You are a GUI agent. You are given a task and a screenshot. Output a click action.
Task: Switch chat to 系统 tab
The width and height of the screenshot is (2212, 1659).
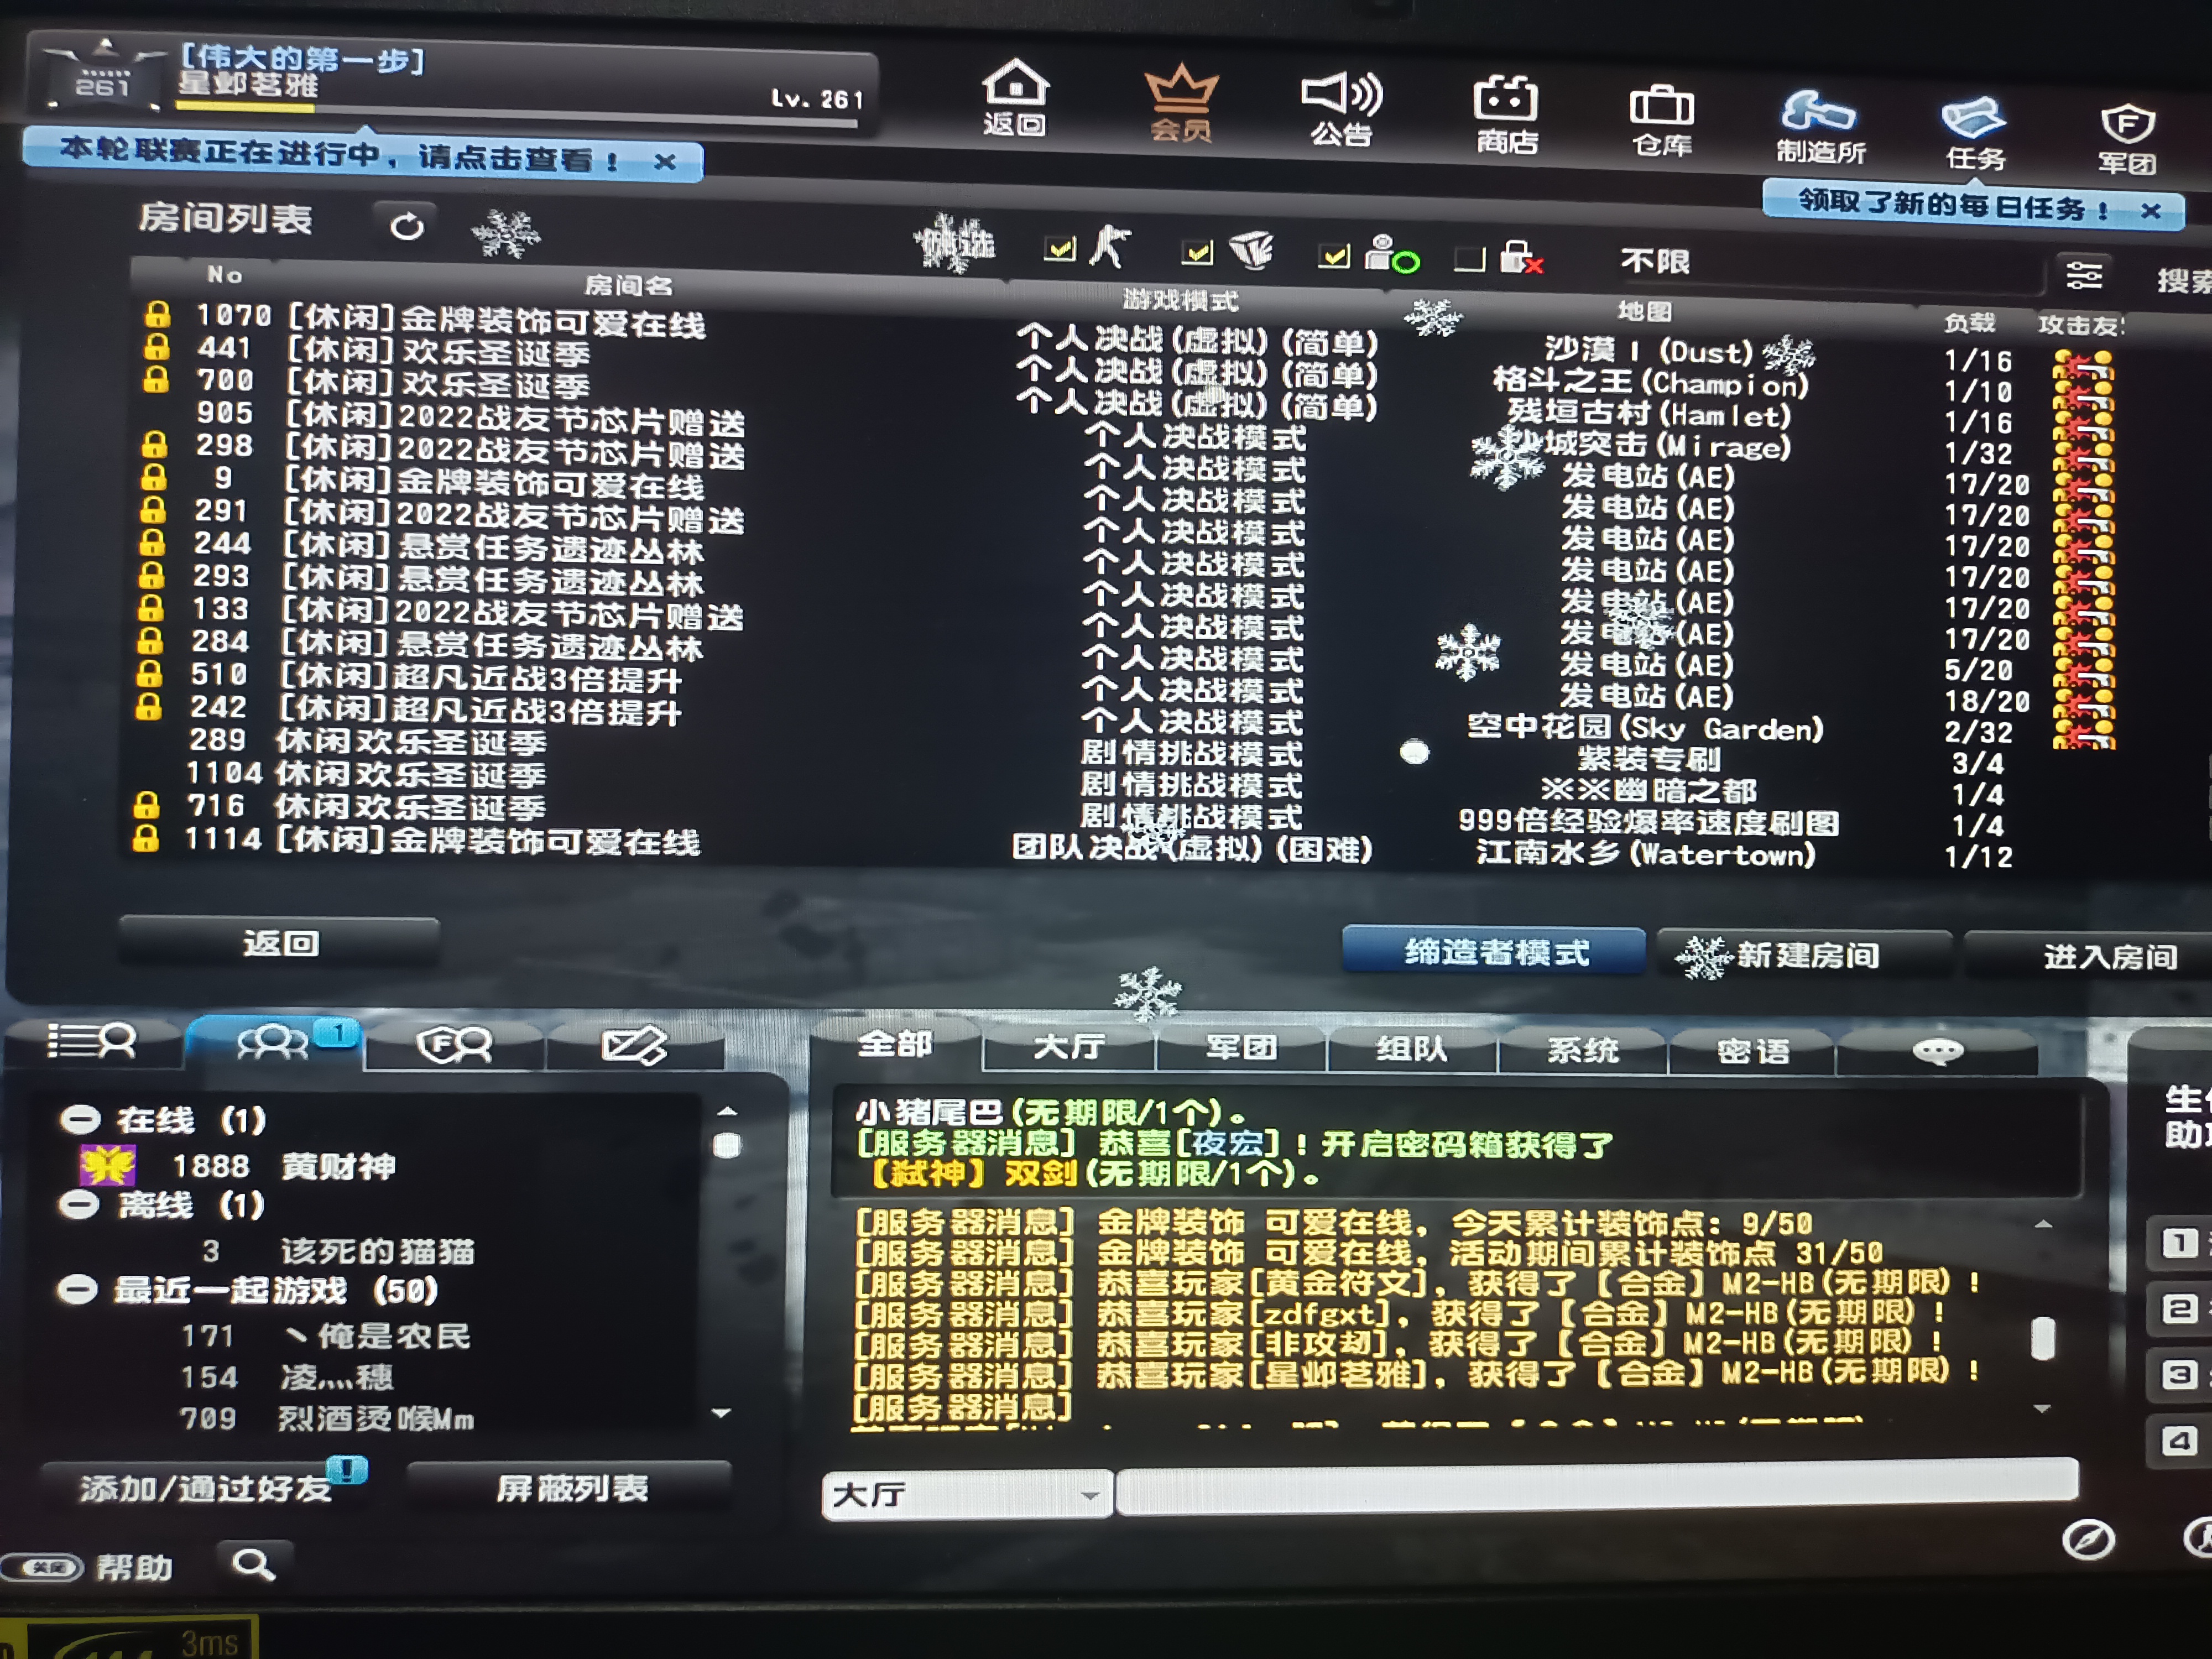[x=1582, y=1050]
